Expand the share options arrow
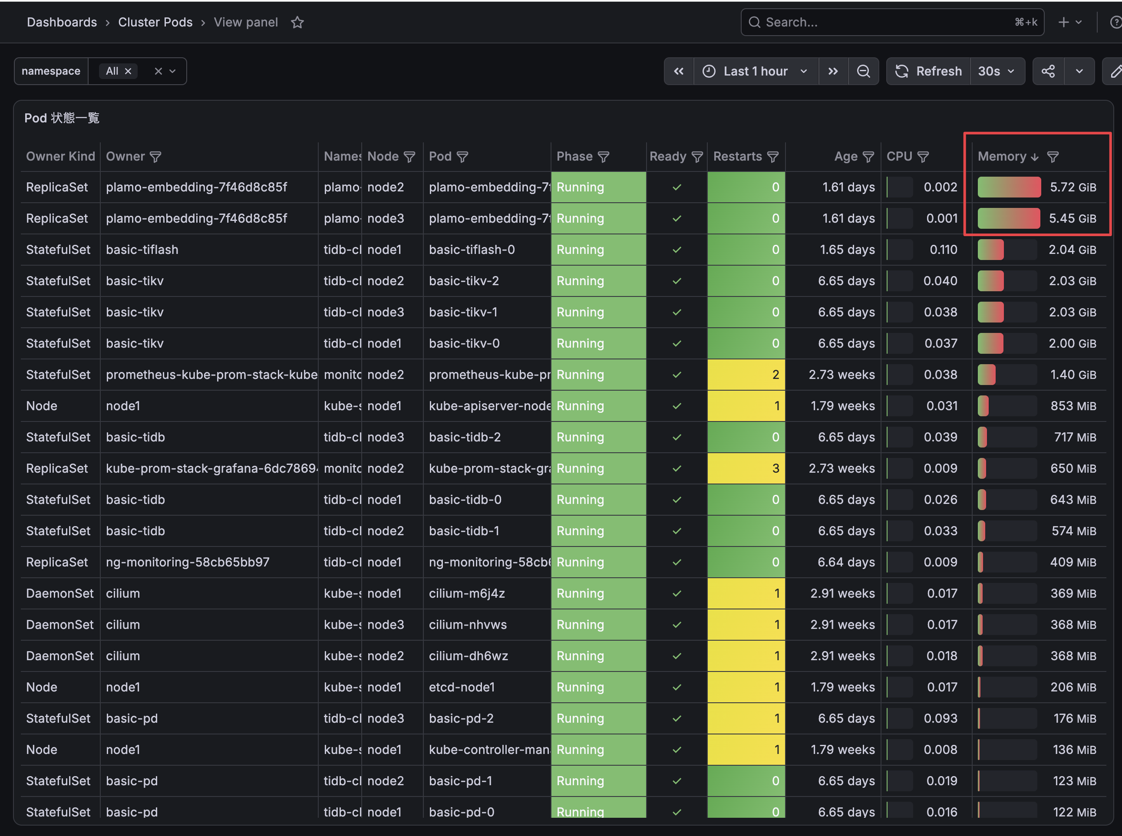Viewport: 1122px width, 836px height. coord(1079,71)
